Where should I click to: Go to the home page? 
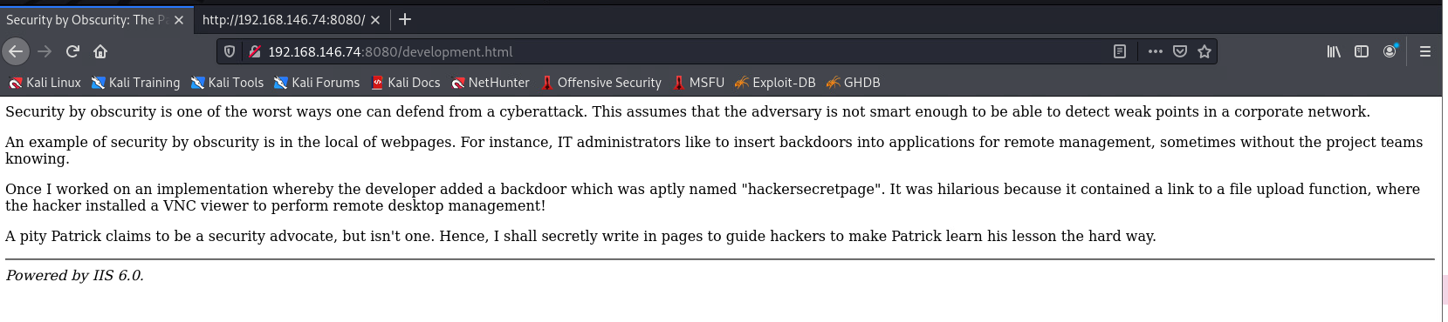100,51
